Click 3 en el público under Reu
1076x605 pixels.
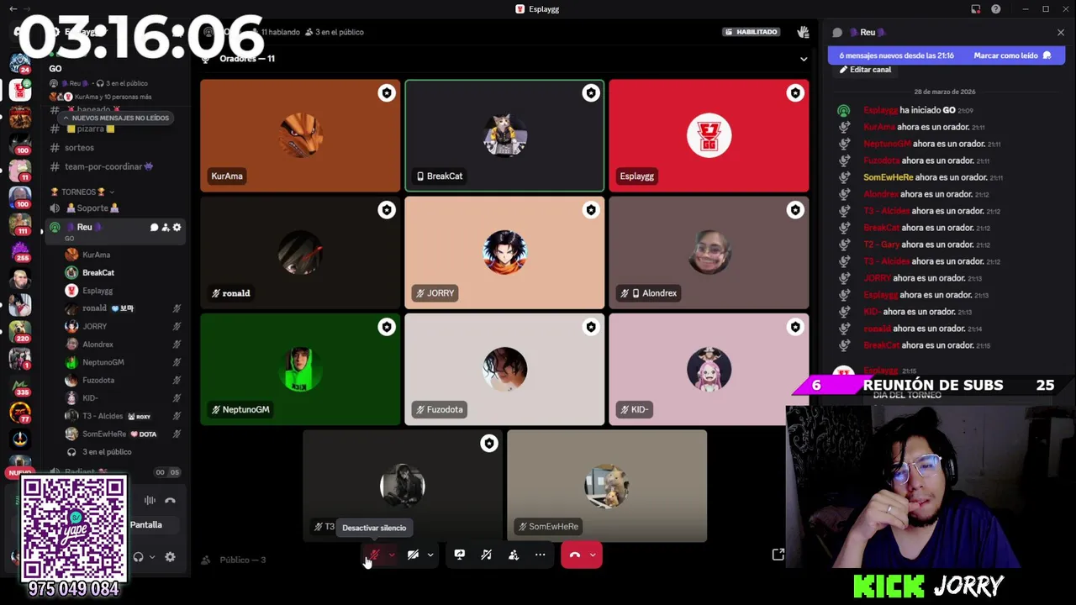pos(107,452)
